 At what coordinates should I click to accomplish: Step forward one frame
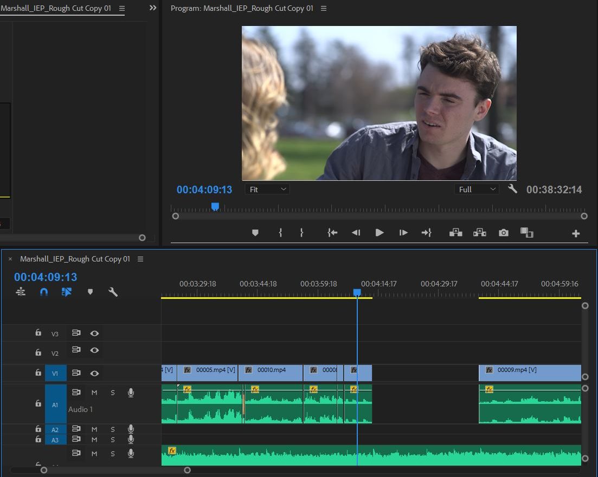point(403,232)
